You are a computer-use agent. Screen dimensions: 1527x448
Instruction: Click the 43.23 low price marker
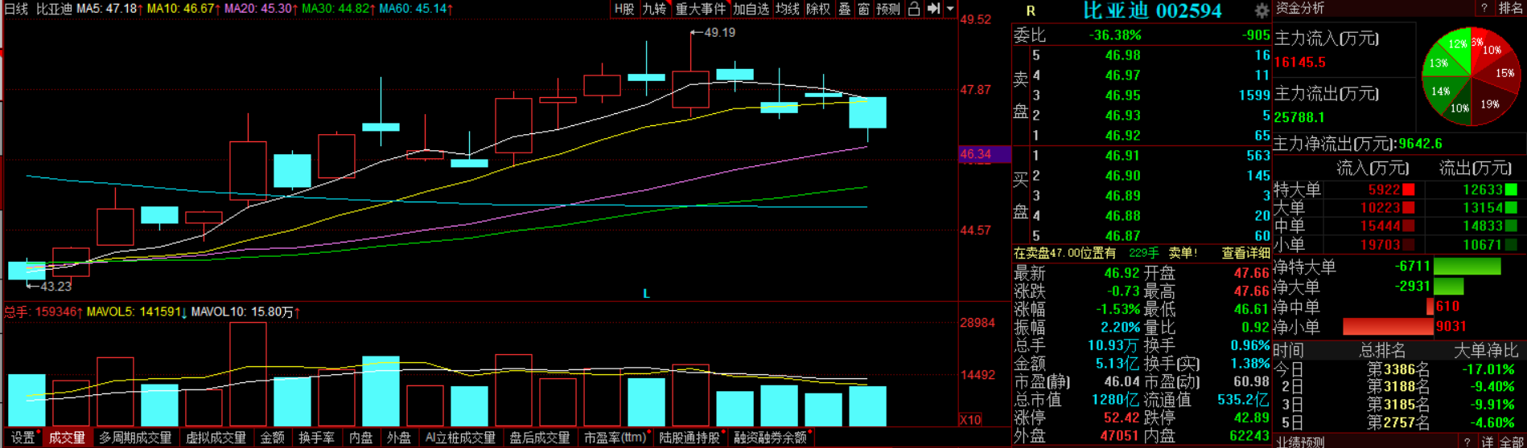coord(50,286)
